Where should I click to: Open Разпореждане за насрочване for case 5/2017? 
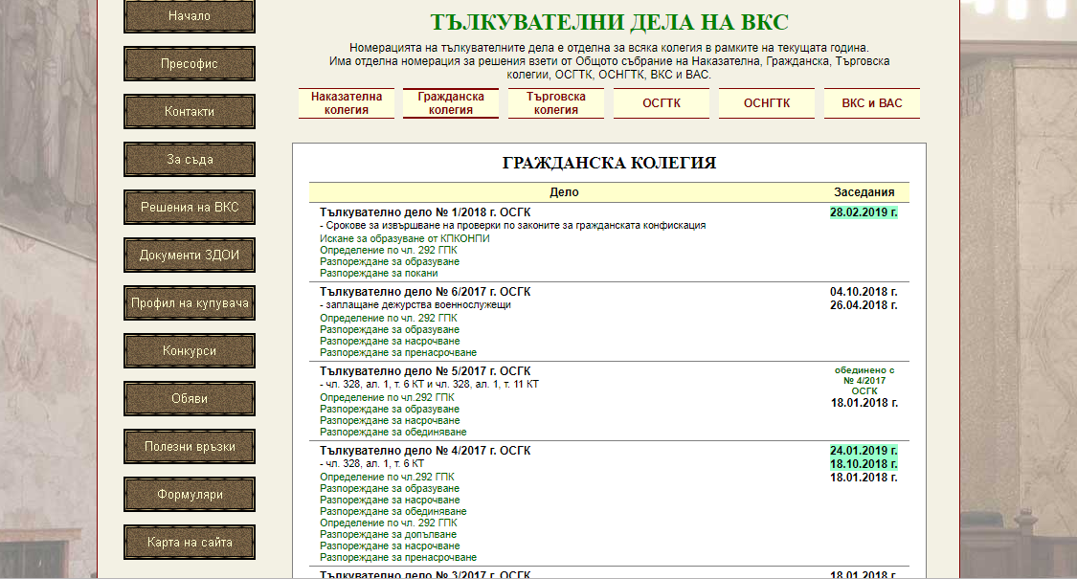390,421
